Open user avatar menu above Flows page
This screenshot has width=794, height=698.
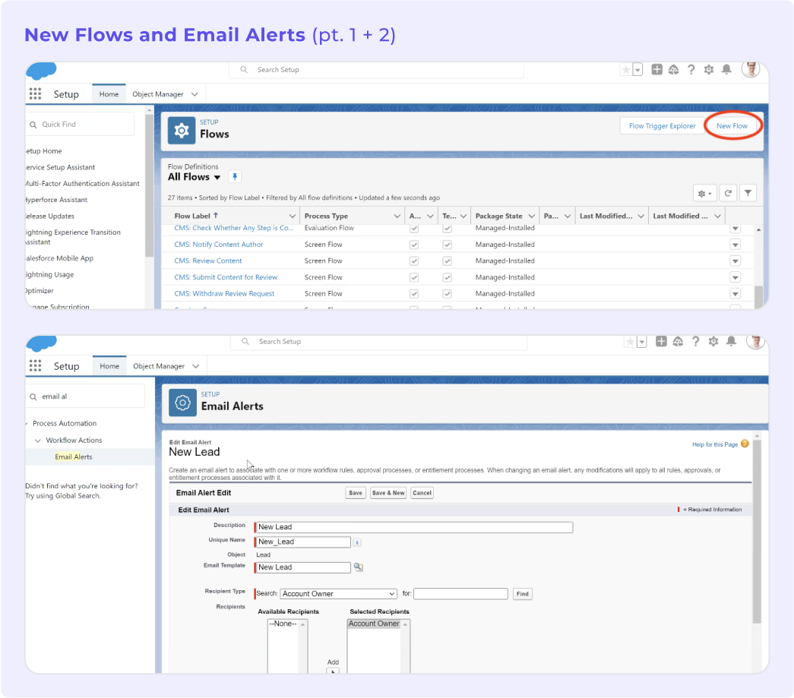(x=751, y=69)
